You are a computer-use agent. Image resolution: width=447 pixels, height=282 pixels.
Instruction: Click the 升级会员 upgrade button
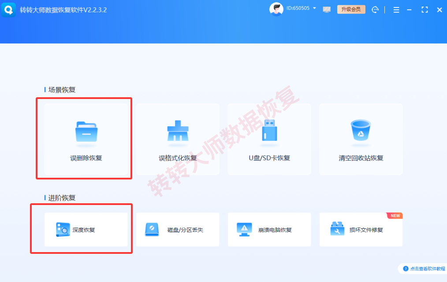(x=351, y=9)
